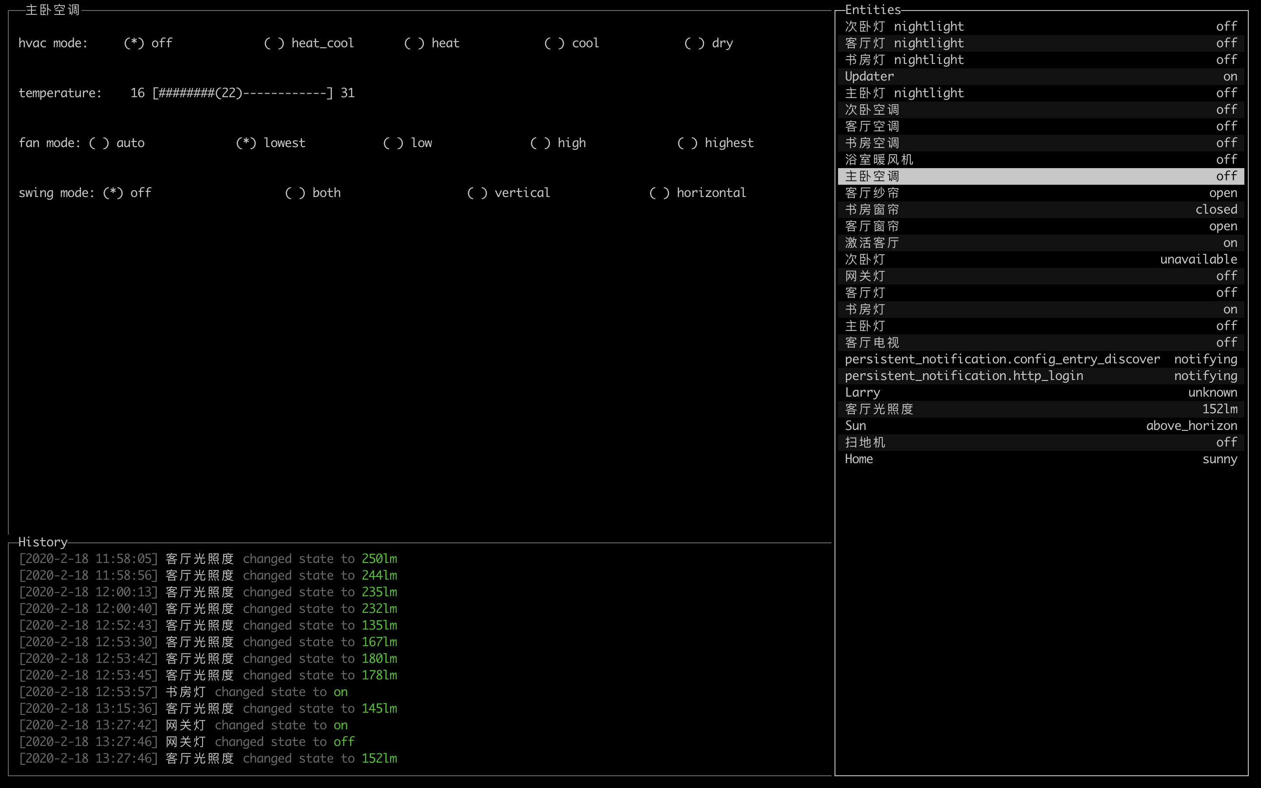Set hvac mode to cool
This screenshot has height=788, width=1261.
(554, 43)
